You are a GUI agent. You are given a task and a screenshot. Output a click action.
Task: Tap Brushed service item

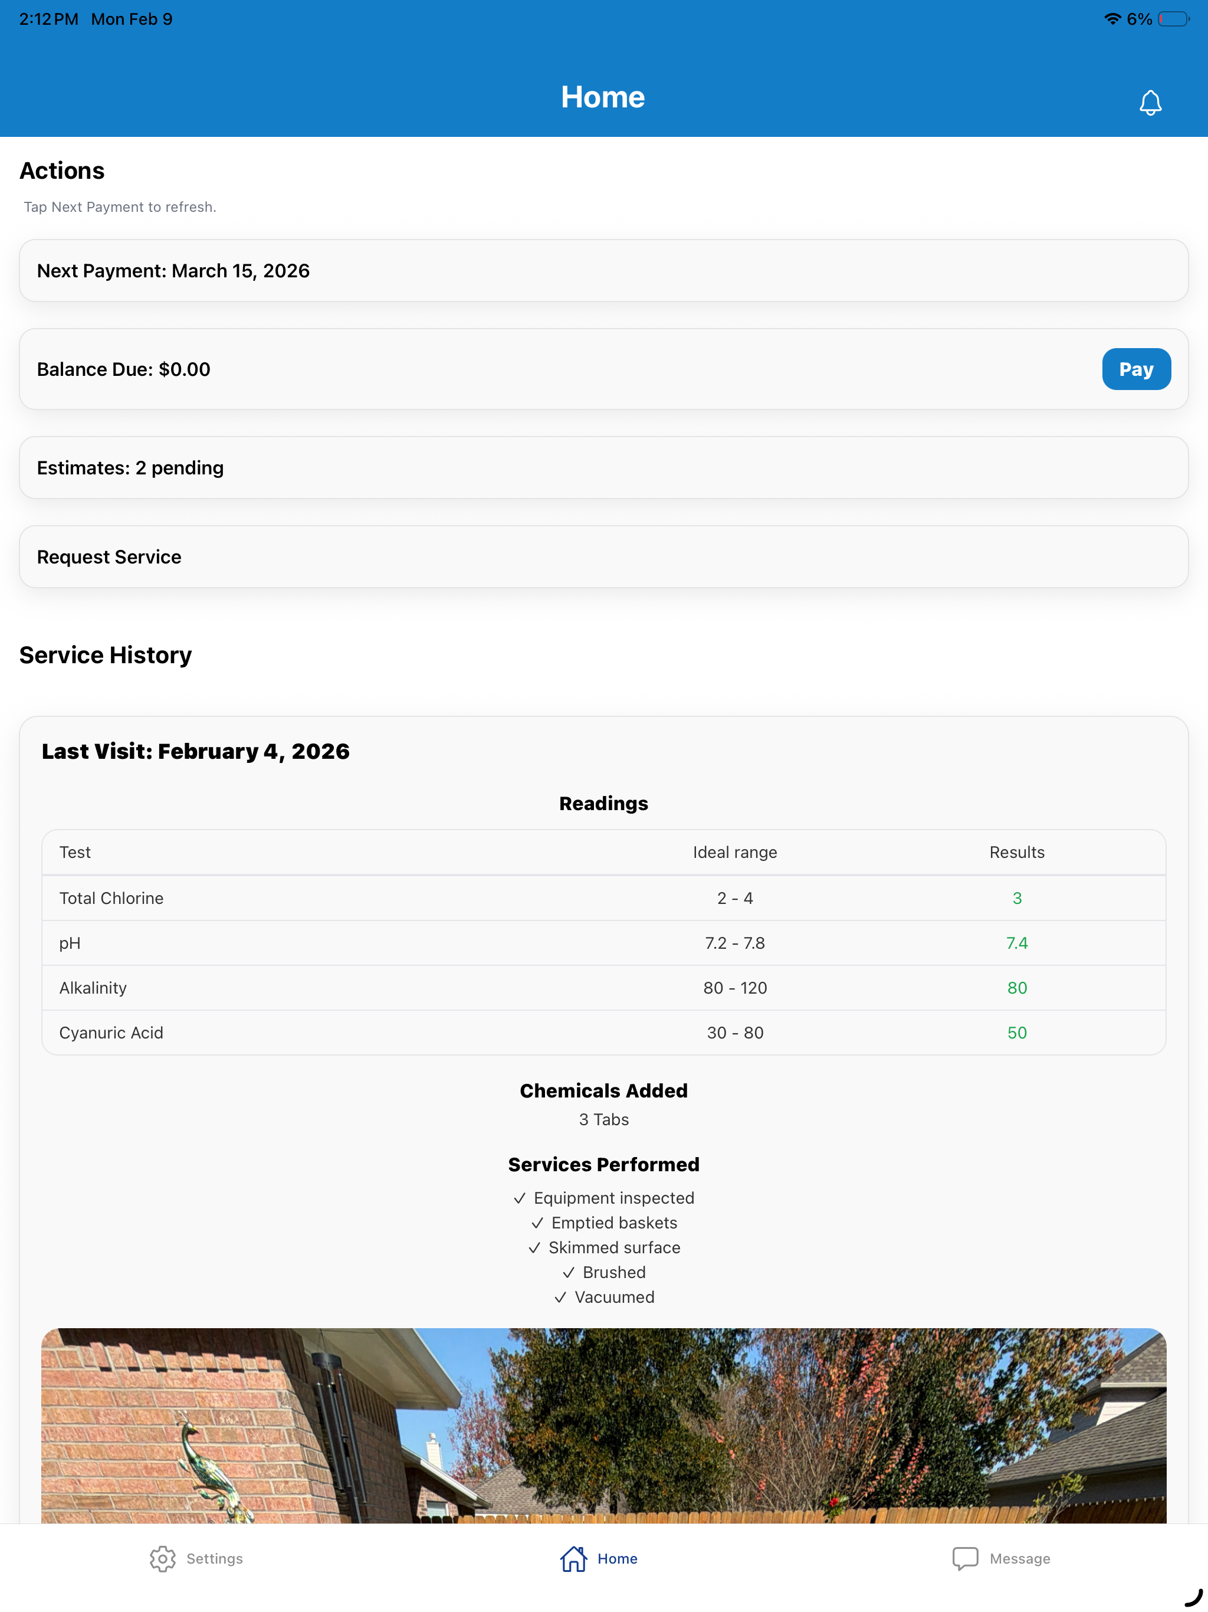click(604, 1272)
